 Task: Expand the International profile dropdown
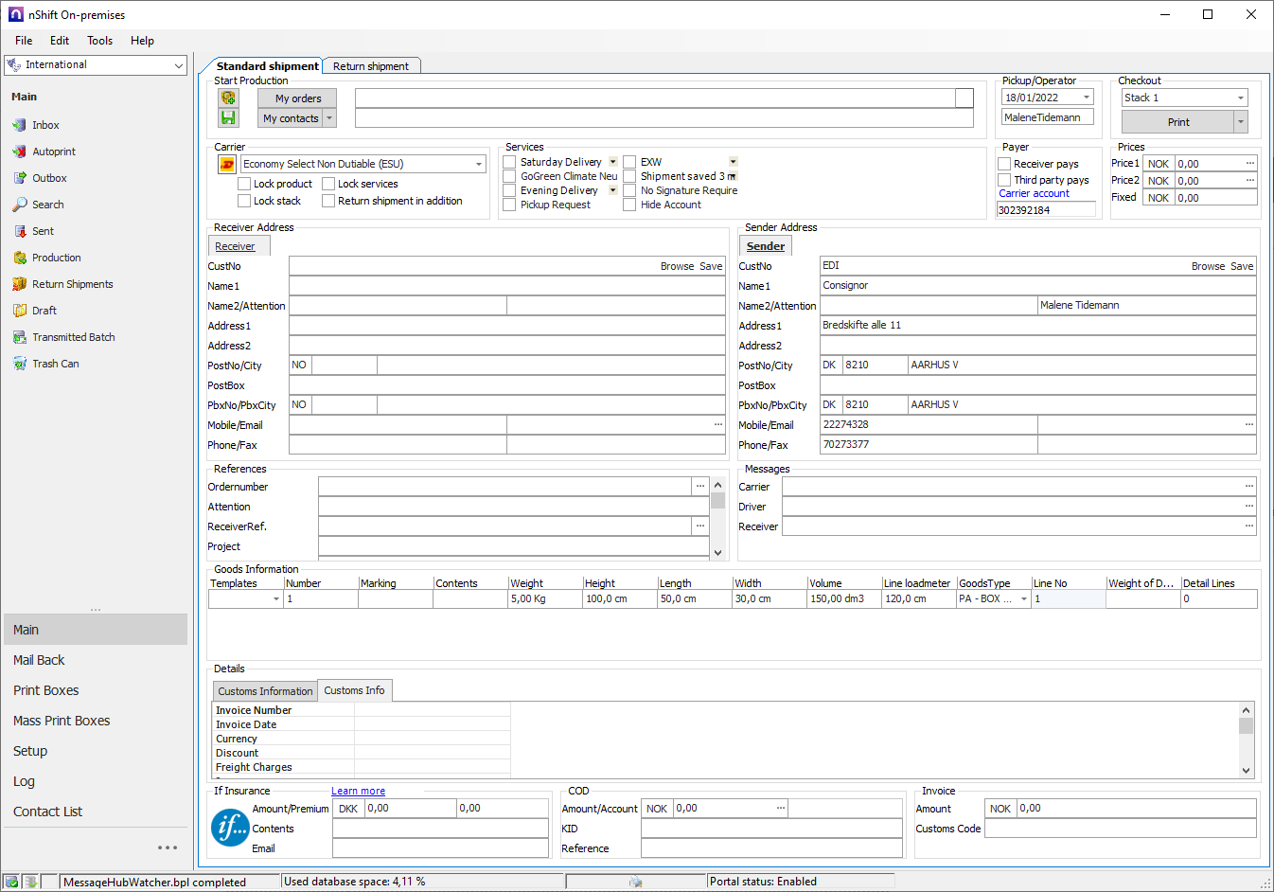pos(179,65)
